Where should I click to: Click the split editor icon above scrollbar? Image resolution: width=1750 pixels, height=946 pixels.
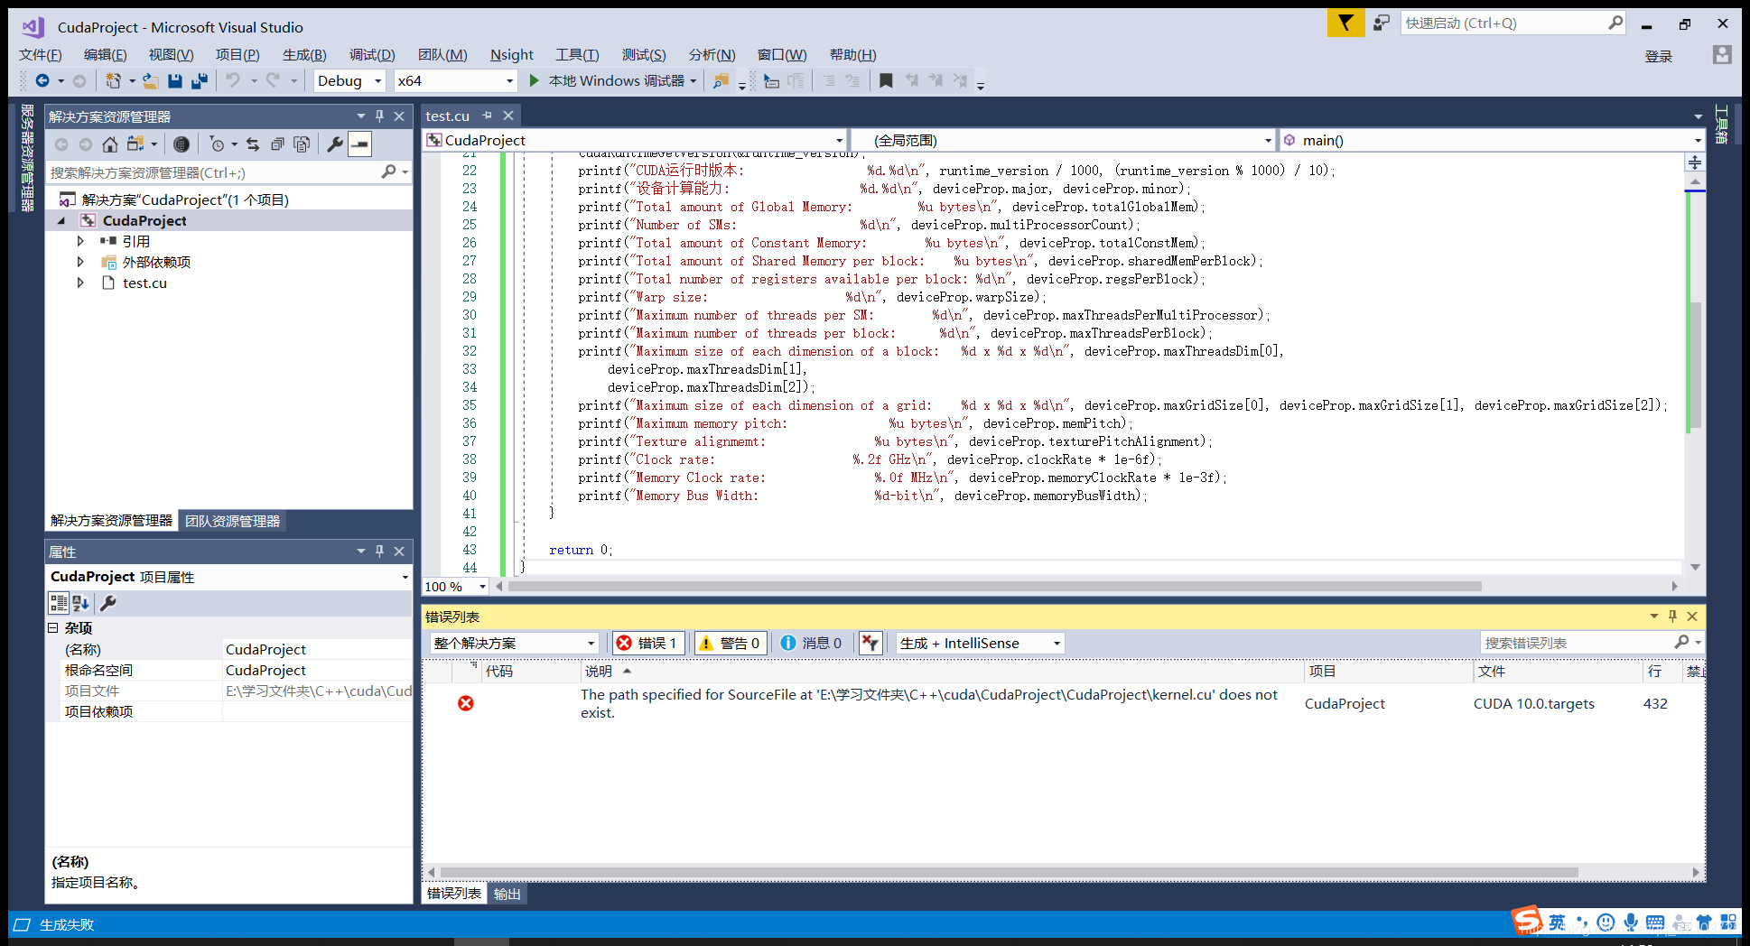pyautogui.click(x=1695, y=162)
